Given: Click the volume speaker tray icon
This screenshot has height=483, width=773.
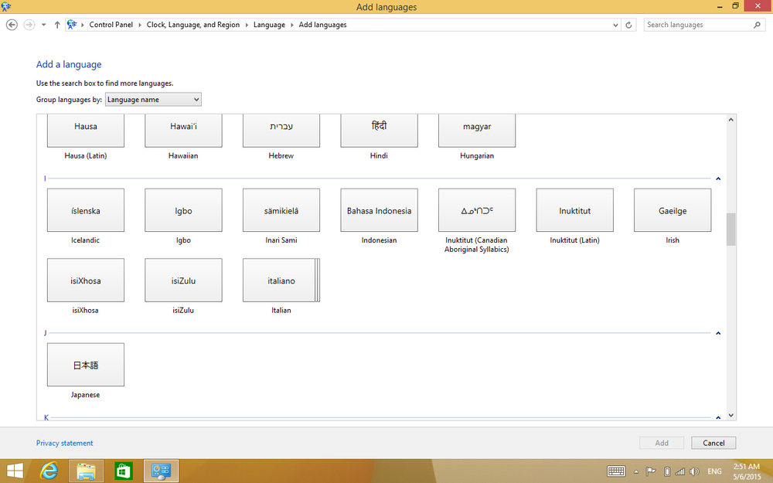Looking at the screenshot, I should click(x=693, y=471).
